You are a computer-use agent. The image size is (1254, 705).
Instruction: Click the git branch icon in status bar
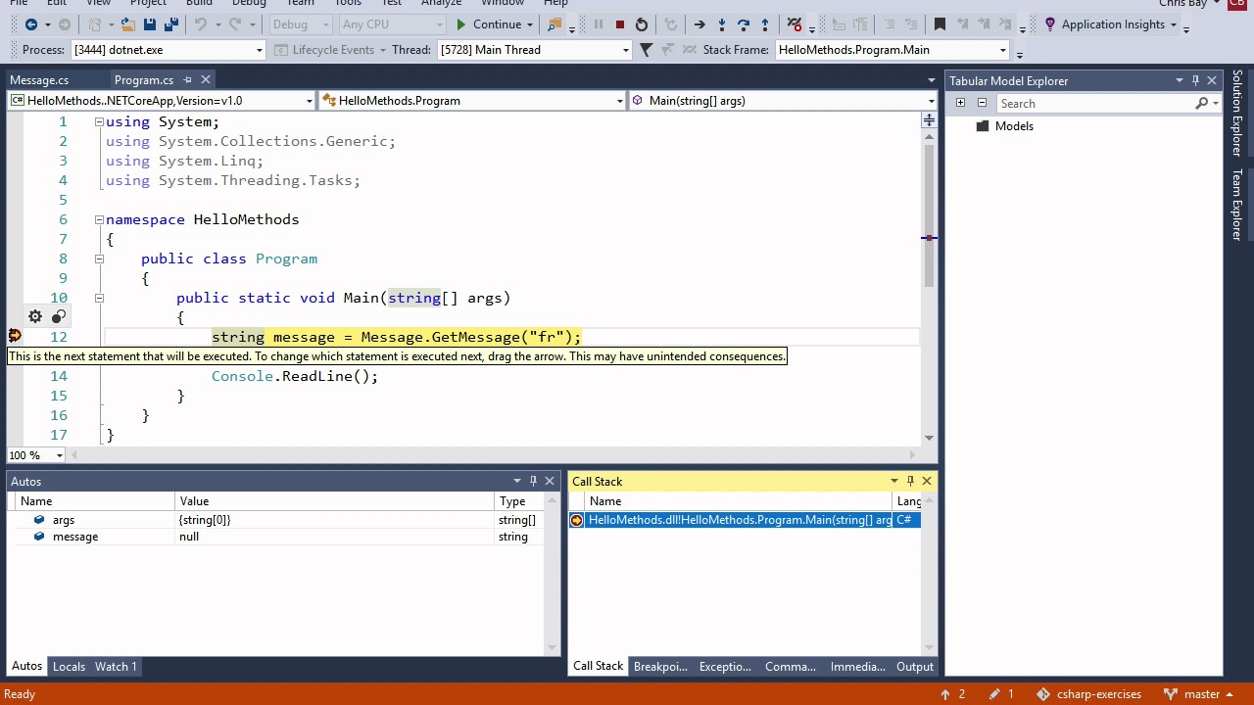[x=1170, y=694]
